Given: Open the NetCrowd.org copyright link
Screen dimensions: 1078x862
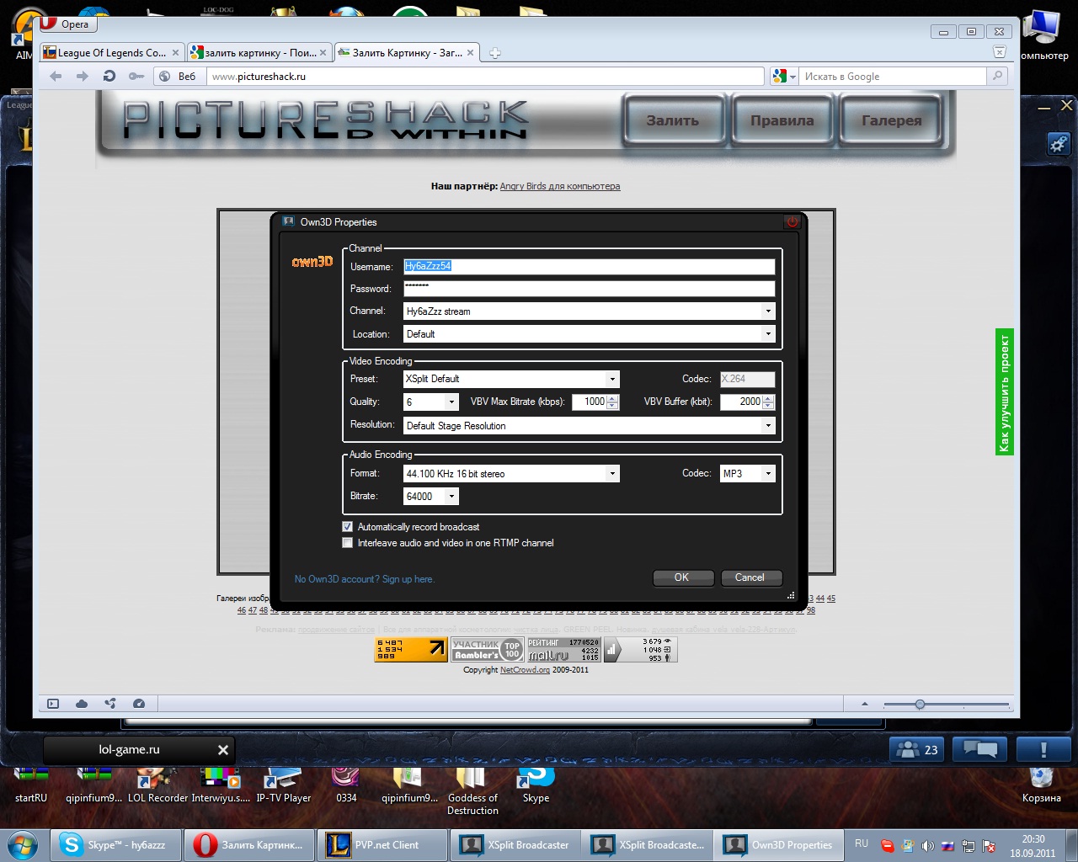Looking at the screenshot, I should click(x=525, y=670).
